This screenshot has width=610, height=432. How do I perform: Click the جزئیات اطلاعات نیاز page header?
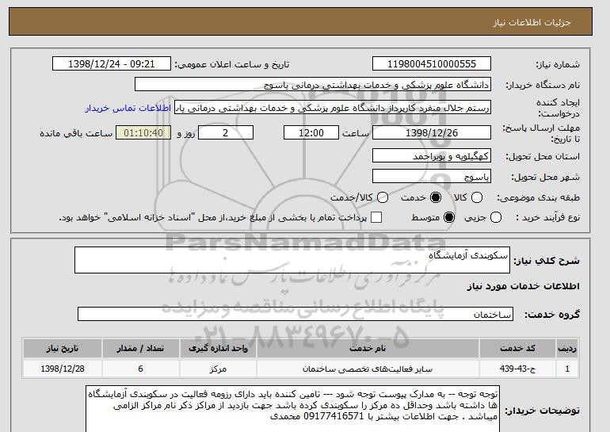click(x=532, y=22)
